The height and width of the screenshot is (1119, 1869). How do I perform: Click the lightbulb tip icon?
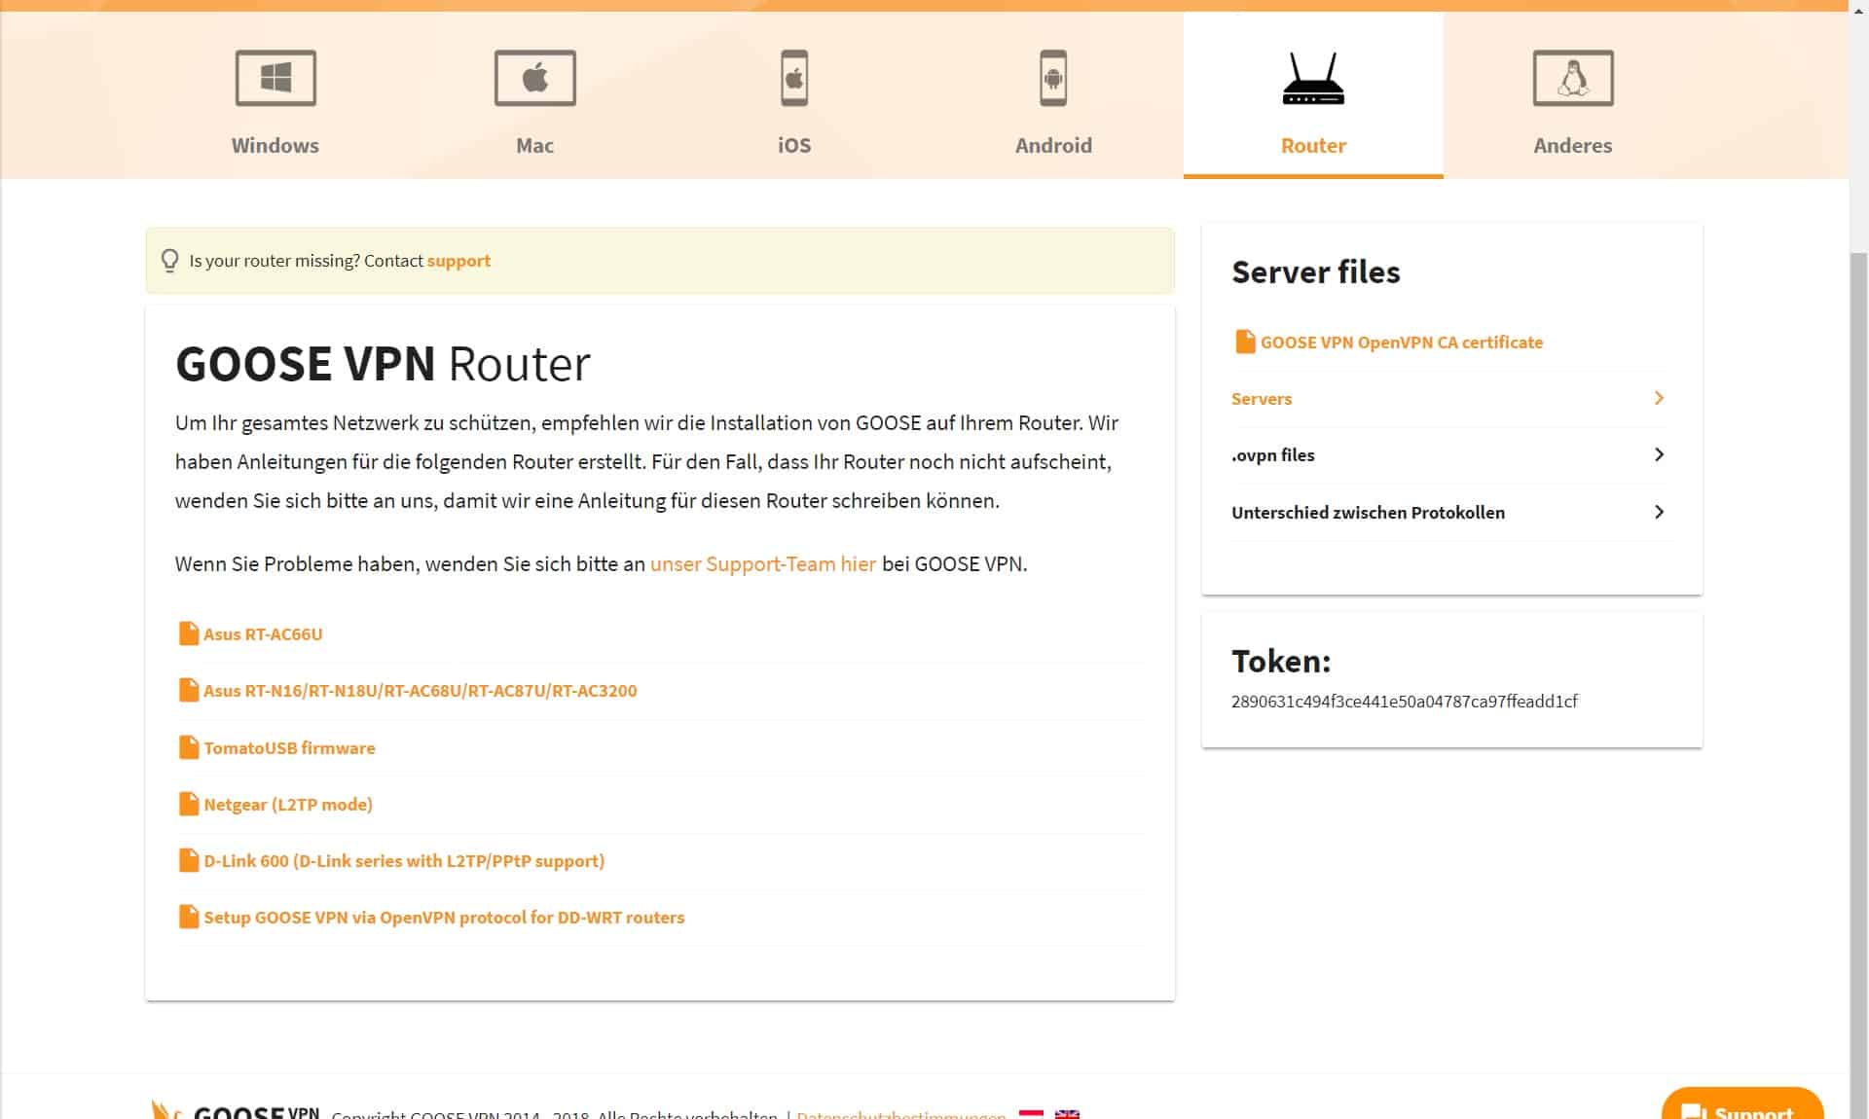pos(169,261)
